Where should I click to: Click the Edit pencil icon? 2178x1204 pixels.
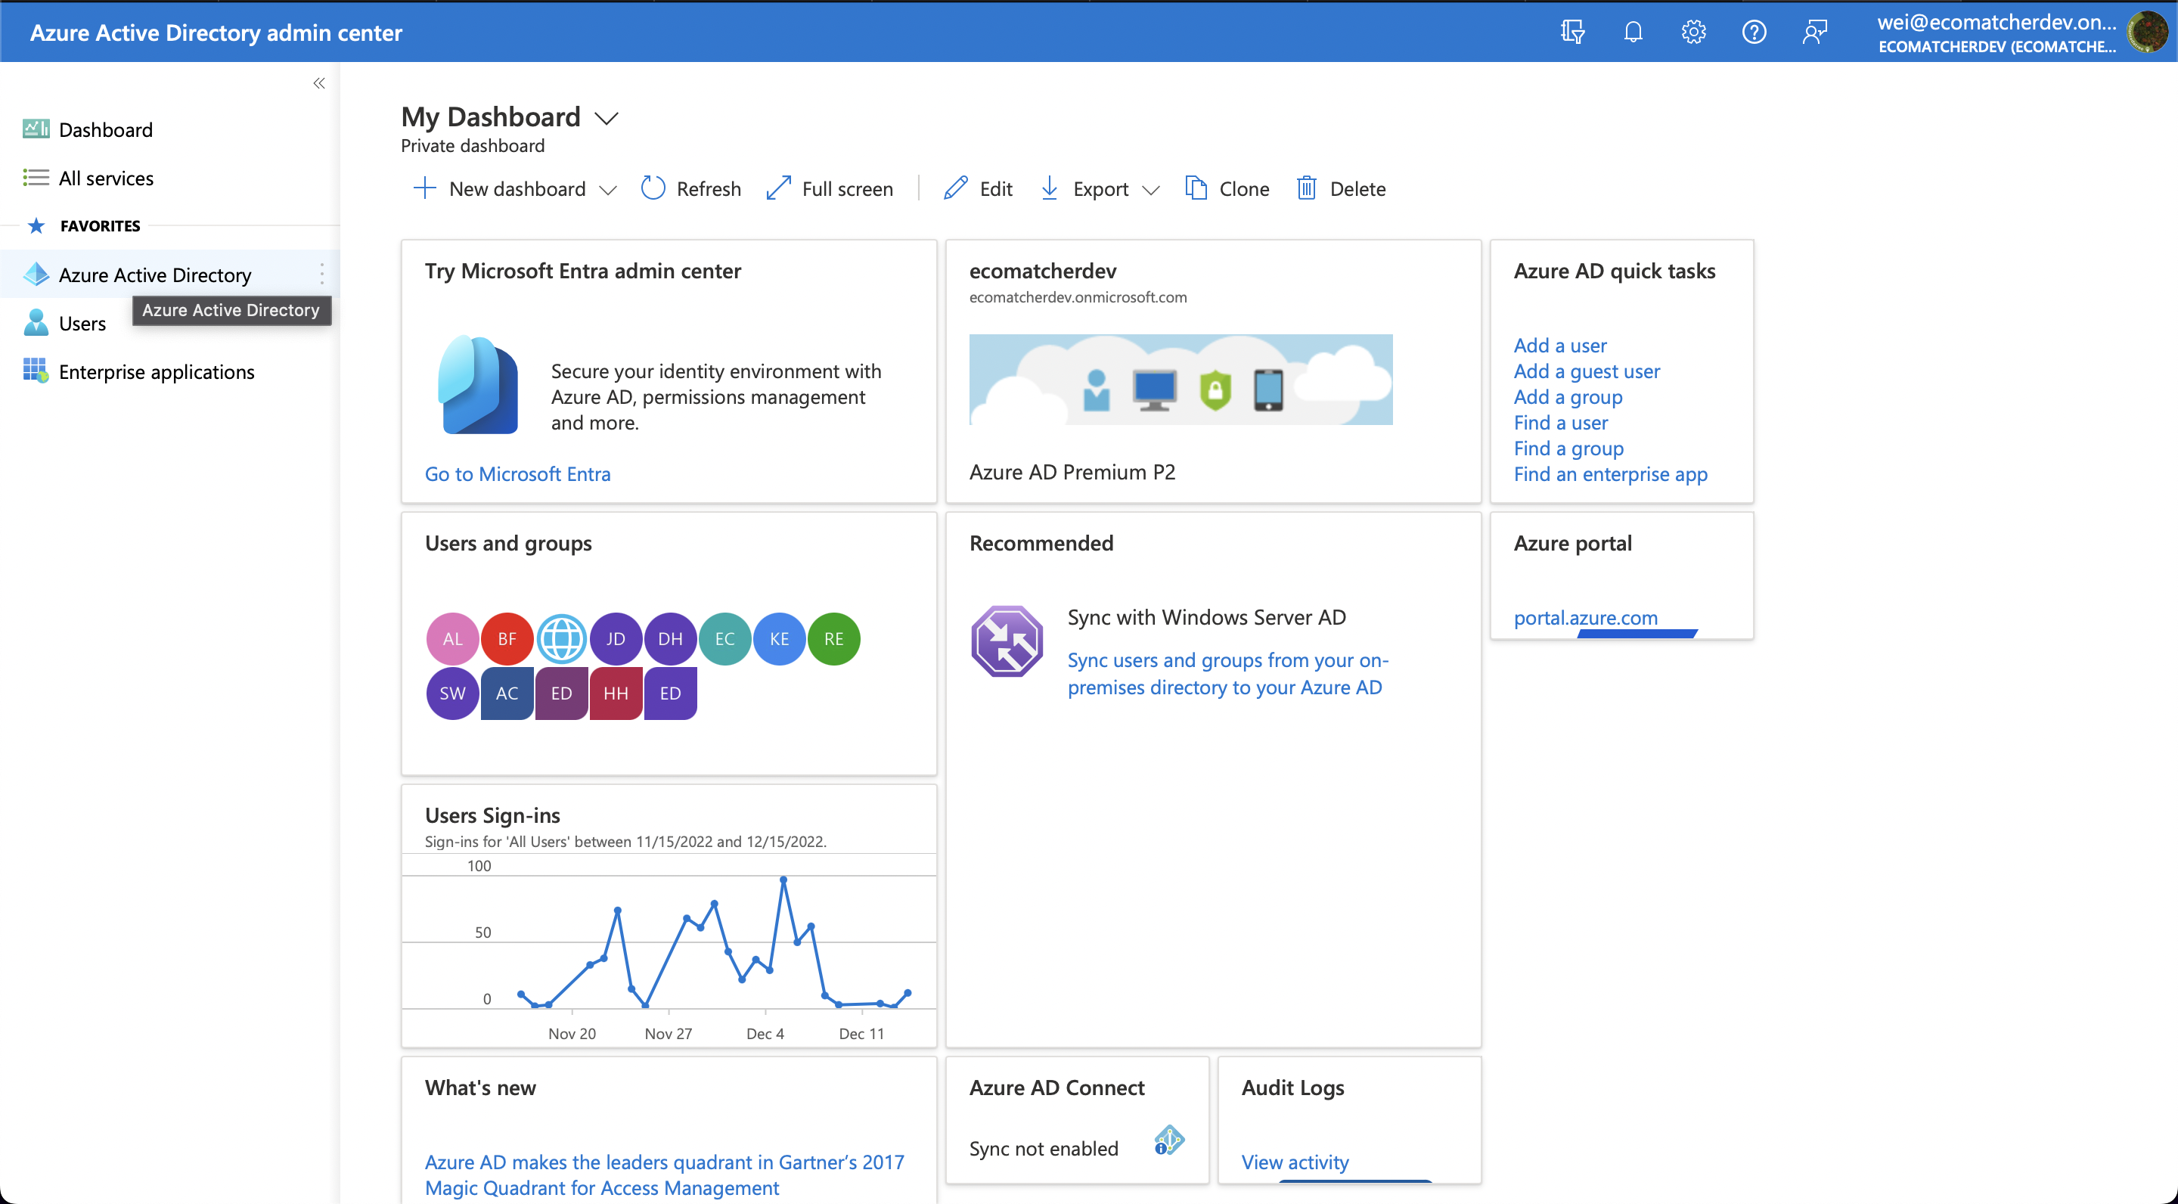pos(954,188)
